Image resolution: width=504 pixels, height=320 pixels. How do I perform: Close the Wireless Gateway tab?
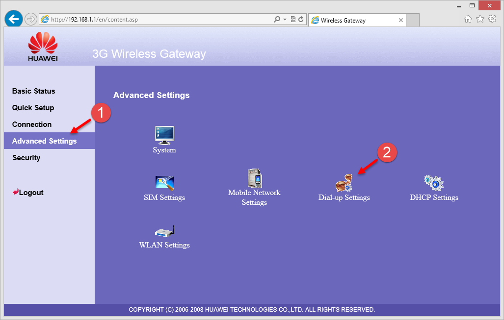click(401, 20)
